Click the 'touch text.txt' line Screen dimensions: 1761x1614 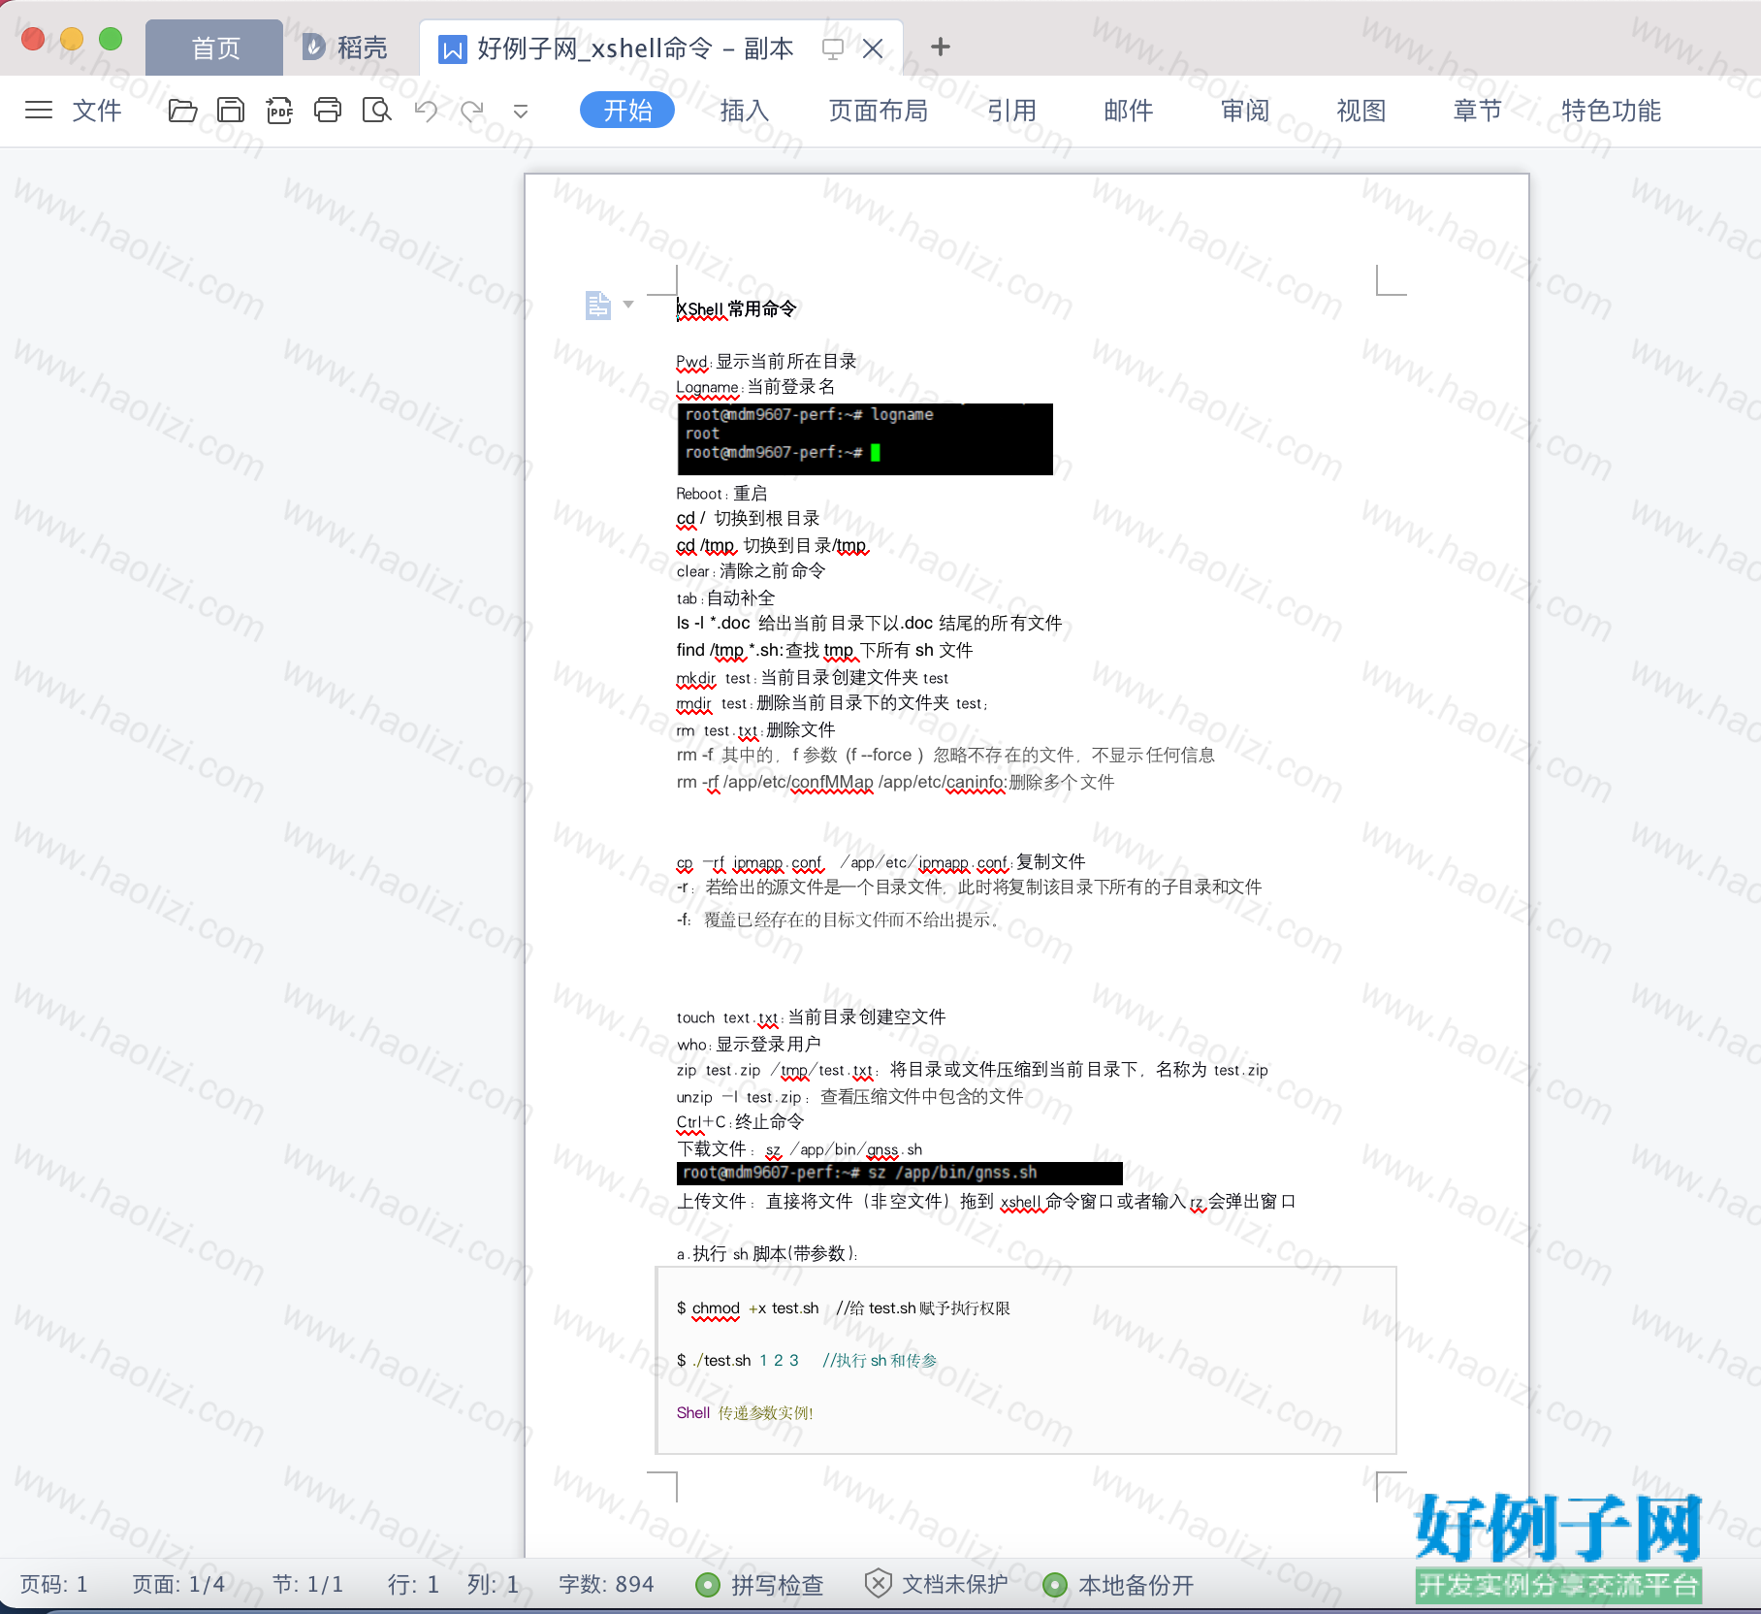point(812,1017)
